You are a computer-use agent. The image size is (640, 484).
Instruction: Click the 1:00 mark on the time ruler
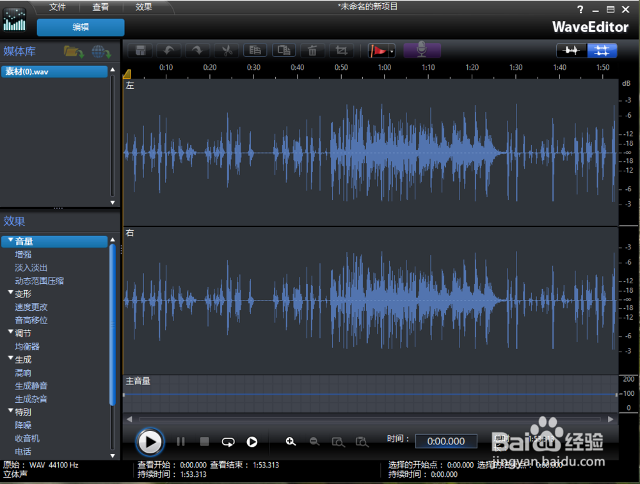(x=385, y=67)
